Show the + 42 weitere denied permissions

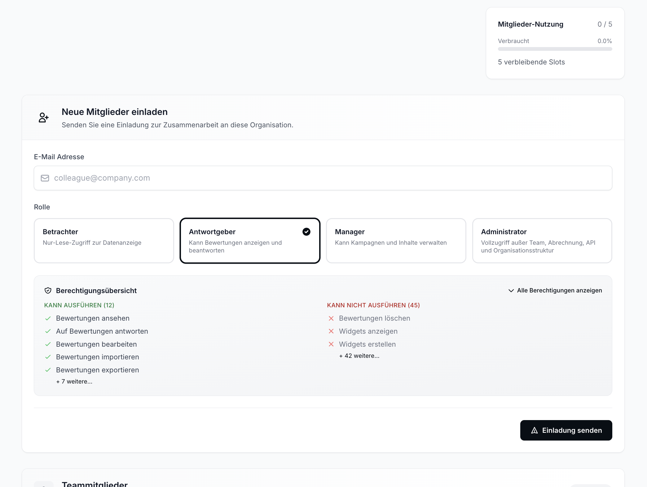359,356
